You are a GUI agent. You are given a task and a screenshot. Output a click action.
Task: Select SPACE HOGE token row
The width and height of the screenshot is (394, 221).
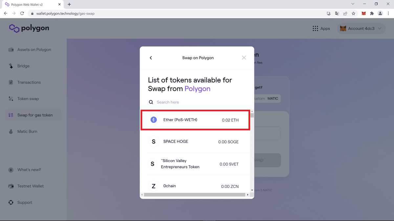(x=195, y=141)
